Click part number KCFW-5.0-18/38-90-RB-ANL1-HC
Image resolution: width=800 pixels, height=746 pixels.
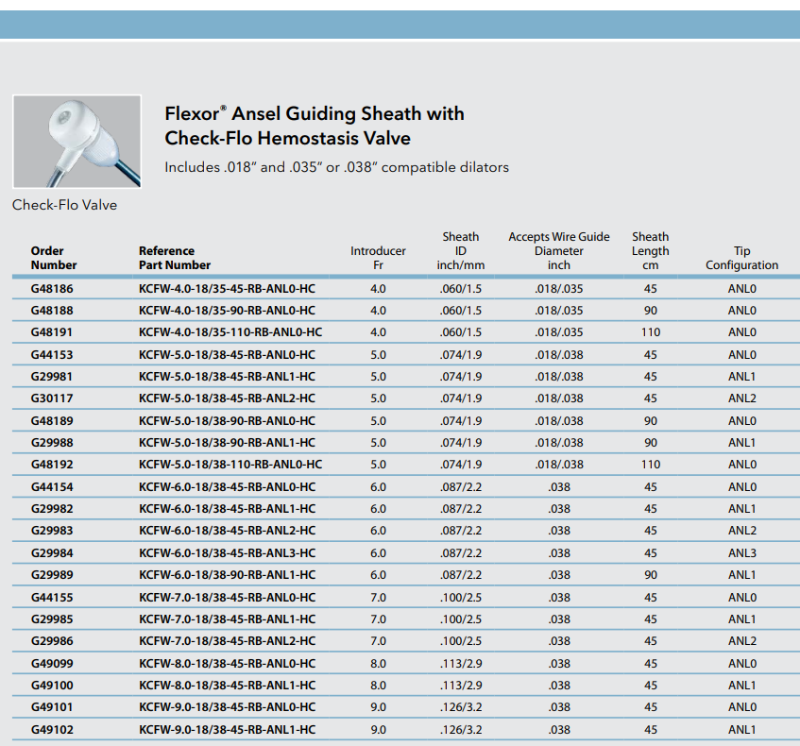pos(227,442)
